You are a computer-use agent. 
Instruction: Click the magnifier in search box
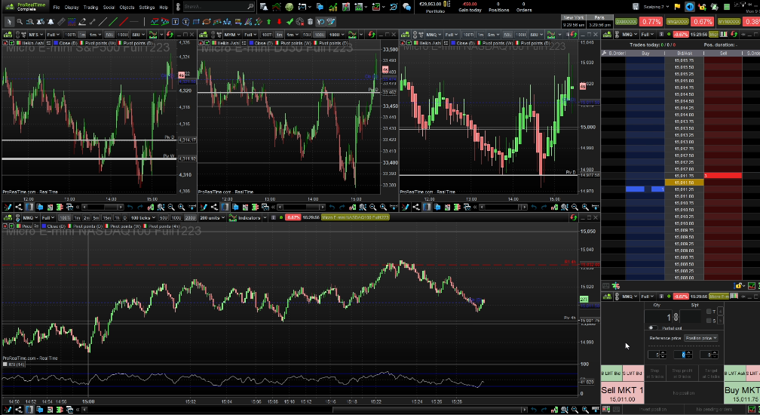[250, 7]
